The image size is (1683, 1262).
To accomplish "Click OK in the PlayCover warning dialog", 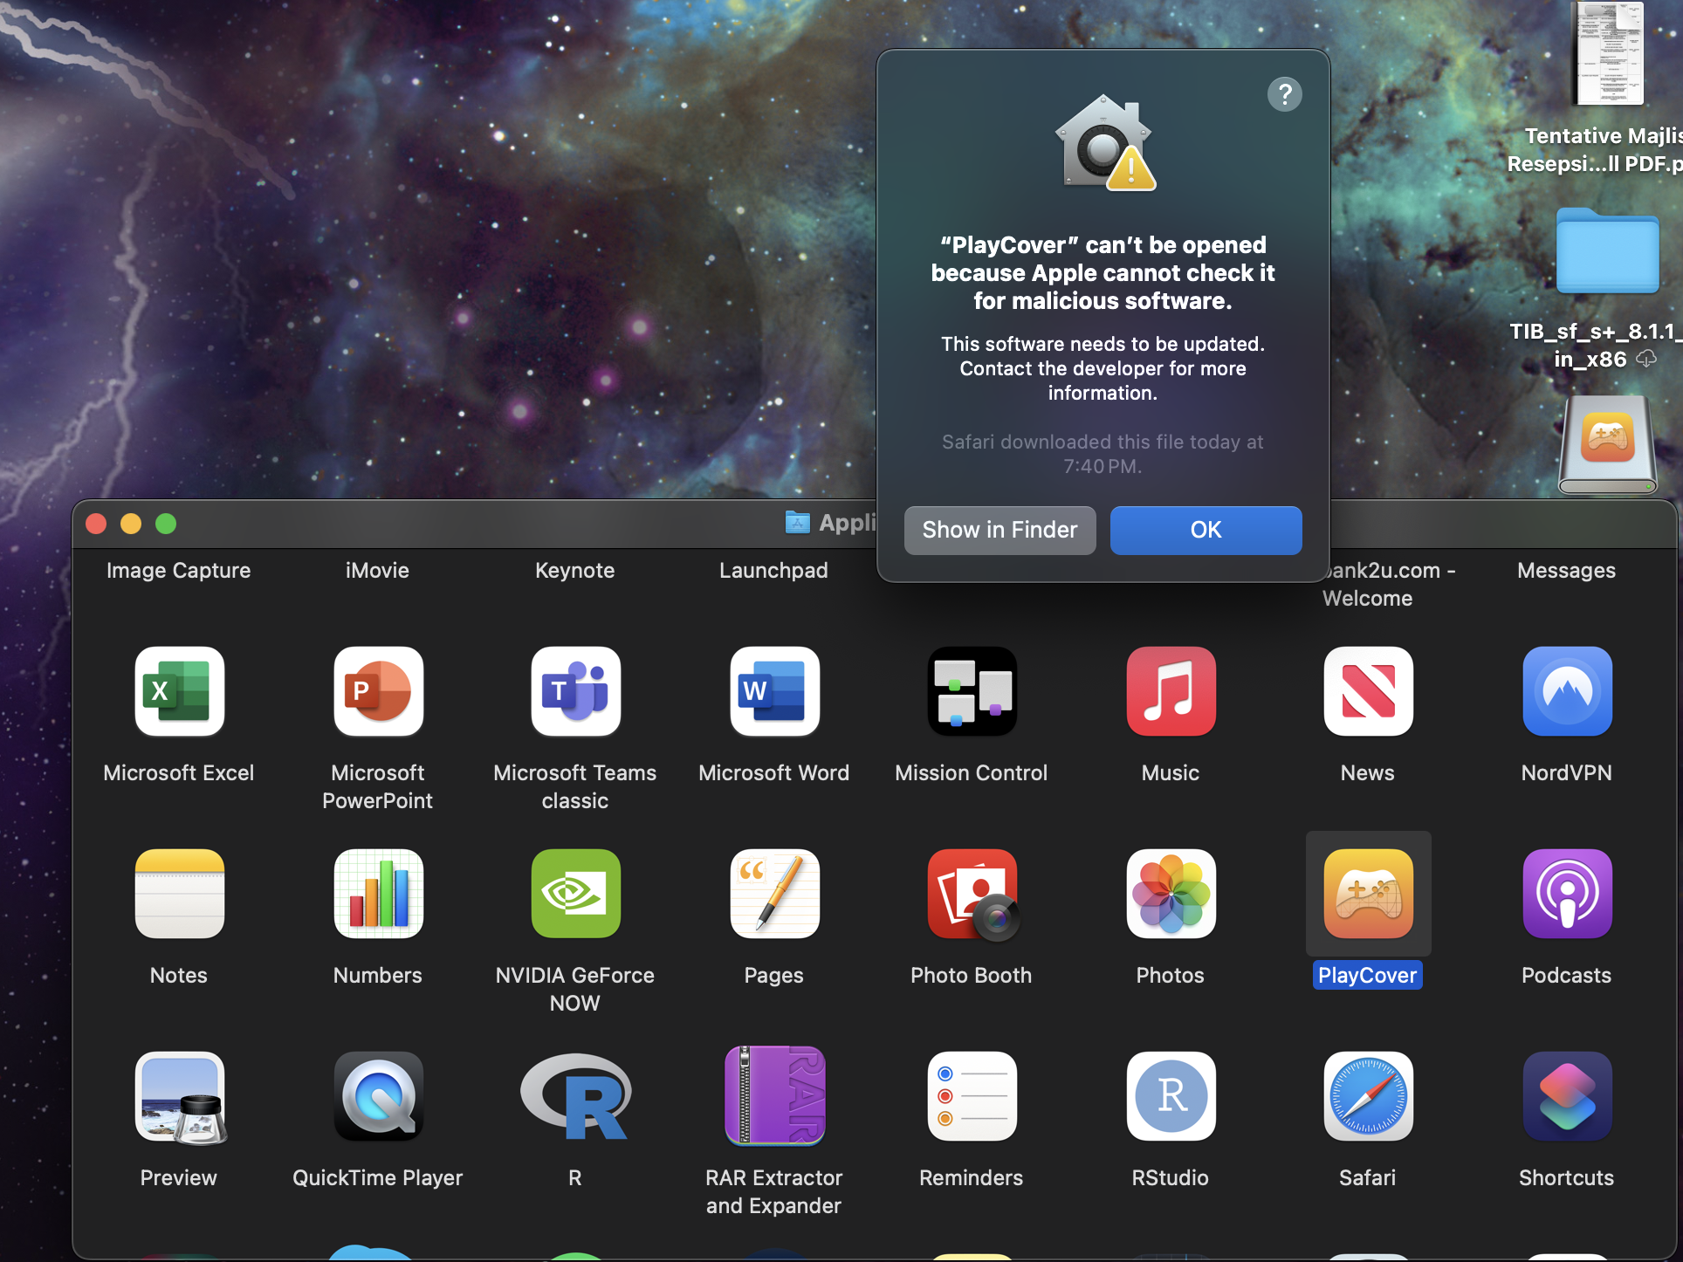I will coord(1206,530).
